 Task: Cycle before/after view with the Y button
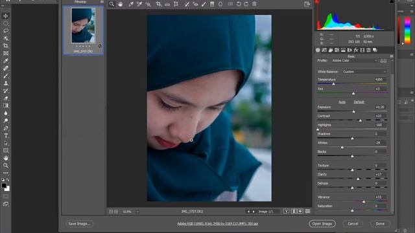[286, 211]
